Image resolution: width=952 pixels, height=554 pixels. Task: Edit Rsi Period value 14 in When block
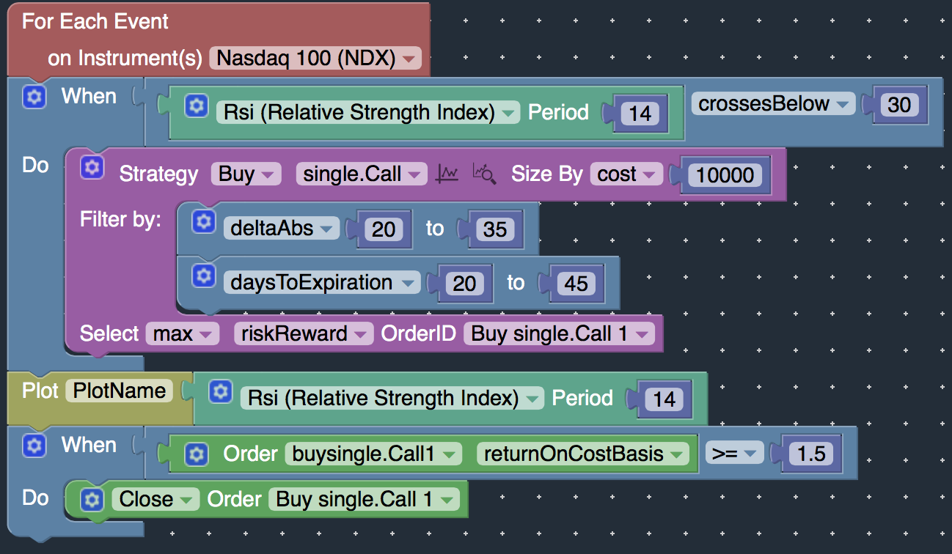point(640,114)
